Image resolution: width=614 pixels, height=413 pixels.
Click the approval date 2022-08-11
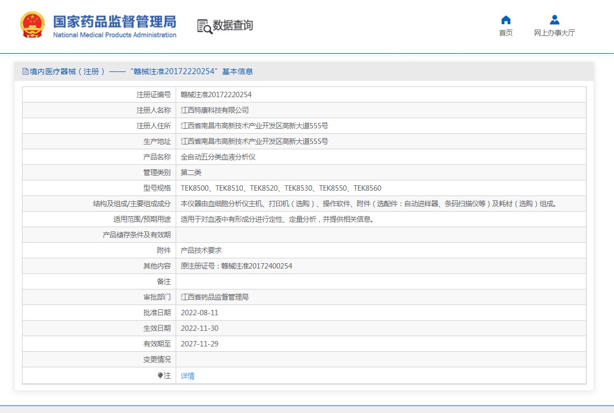click(199, 313)
